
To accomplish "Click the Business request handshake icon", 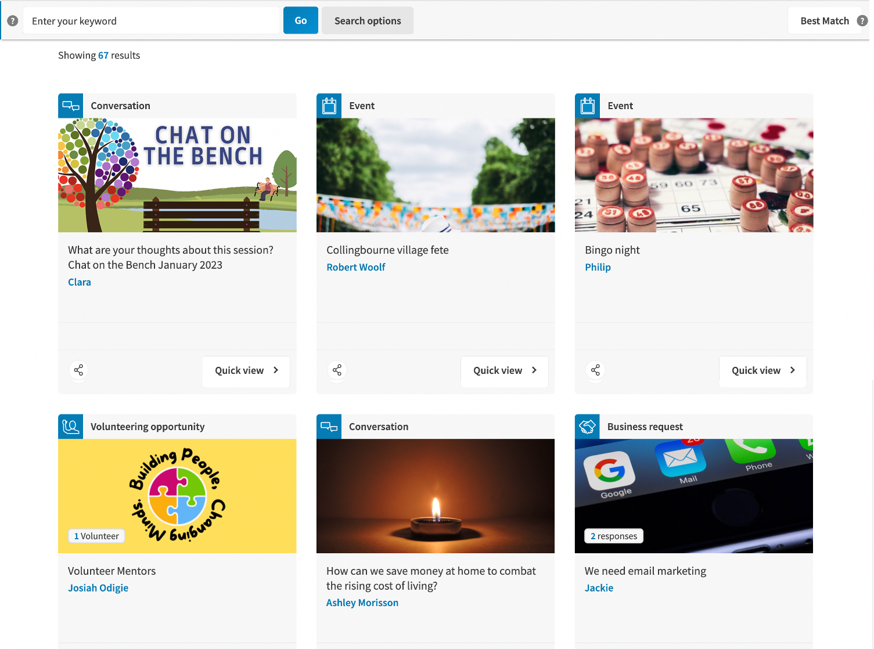I will [x=587, y=426].
